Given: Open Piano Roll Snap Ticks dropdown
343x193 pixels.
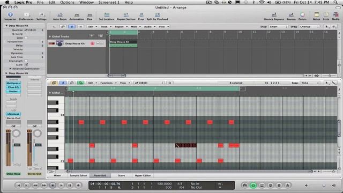Looking at the screenshot, I should (310, 83).
